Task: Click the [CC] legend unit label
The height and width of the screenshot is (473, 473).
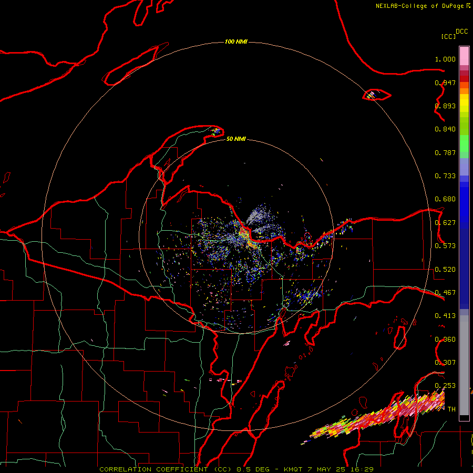Action: click(448, 36)
